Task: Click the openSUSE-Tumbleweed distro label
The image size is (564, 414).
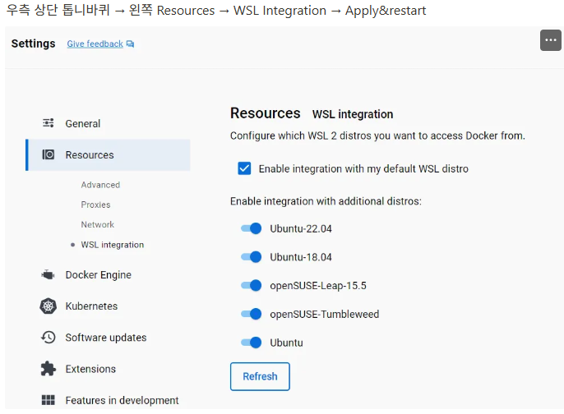Action: tap(325, 314)
